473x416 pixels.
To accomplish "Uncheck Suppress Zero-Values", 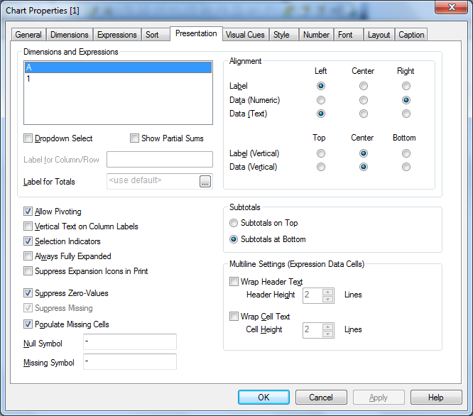I will coord(28,292).
